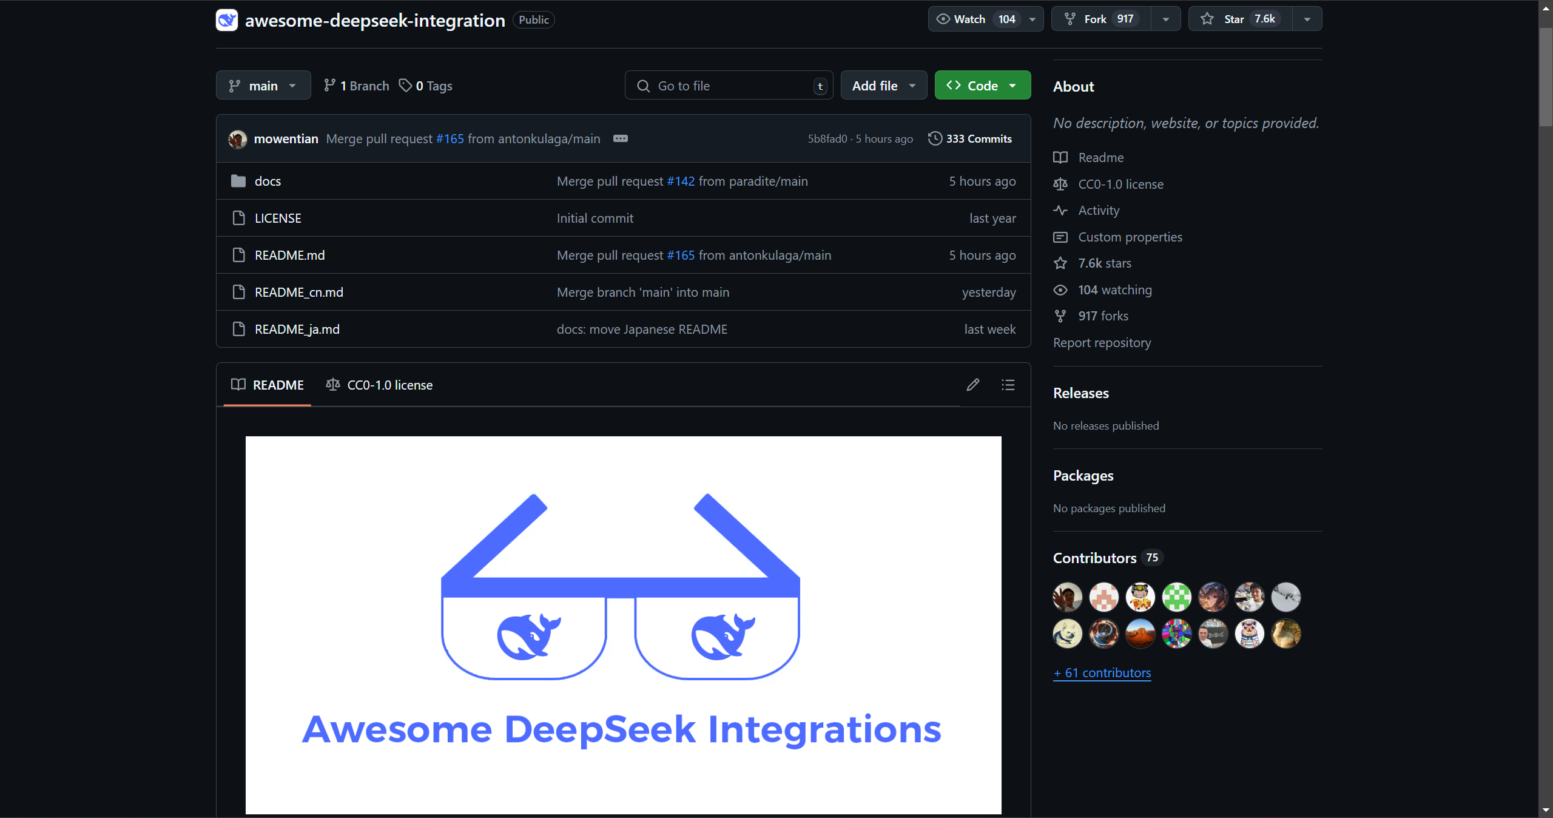The image size is (1553, 818).
Task: Open the green Code dropdown button
Action: 983,86
